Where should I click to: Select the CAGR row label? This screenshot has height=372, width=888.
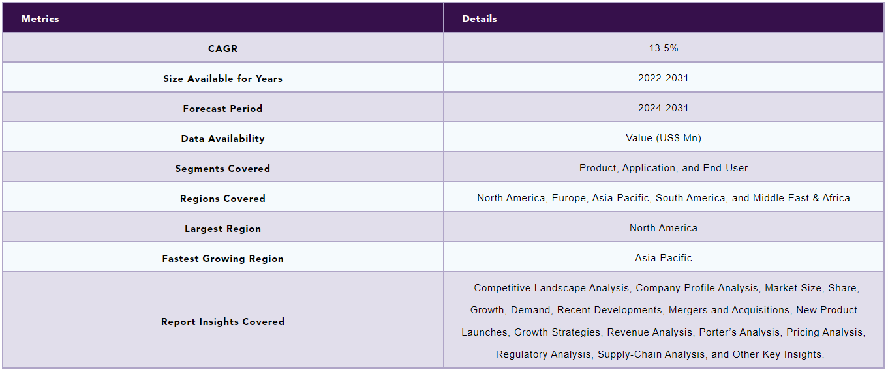pyautogui.click(x=222, y=49)
